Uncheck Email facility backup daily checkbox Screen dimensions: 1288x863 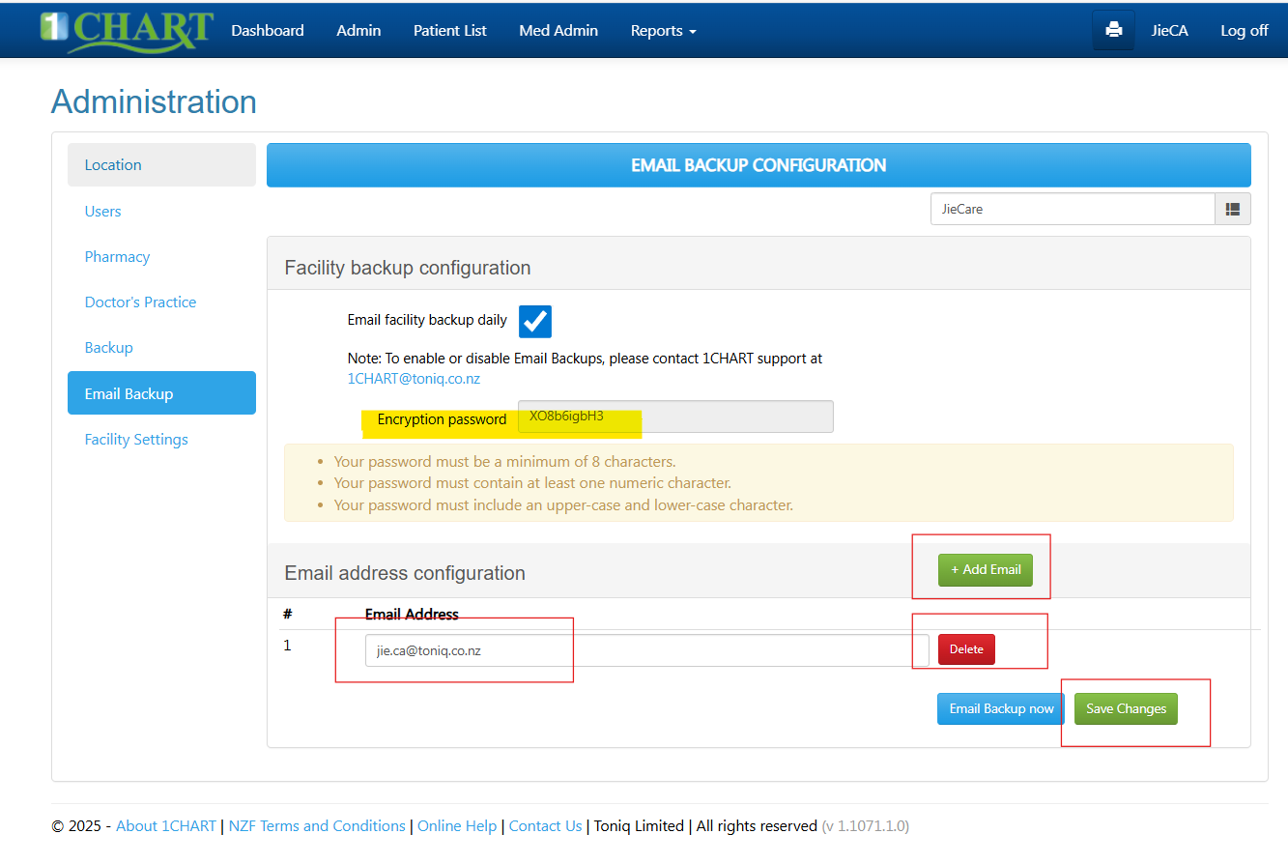click(x=535, y=321)
